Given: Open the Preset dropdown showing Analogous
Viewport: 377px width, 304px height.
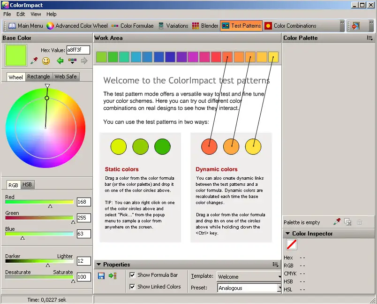Looking at the screenshot, I should tap(249, 288).
